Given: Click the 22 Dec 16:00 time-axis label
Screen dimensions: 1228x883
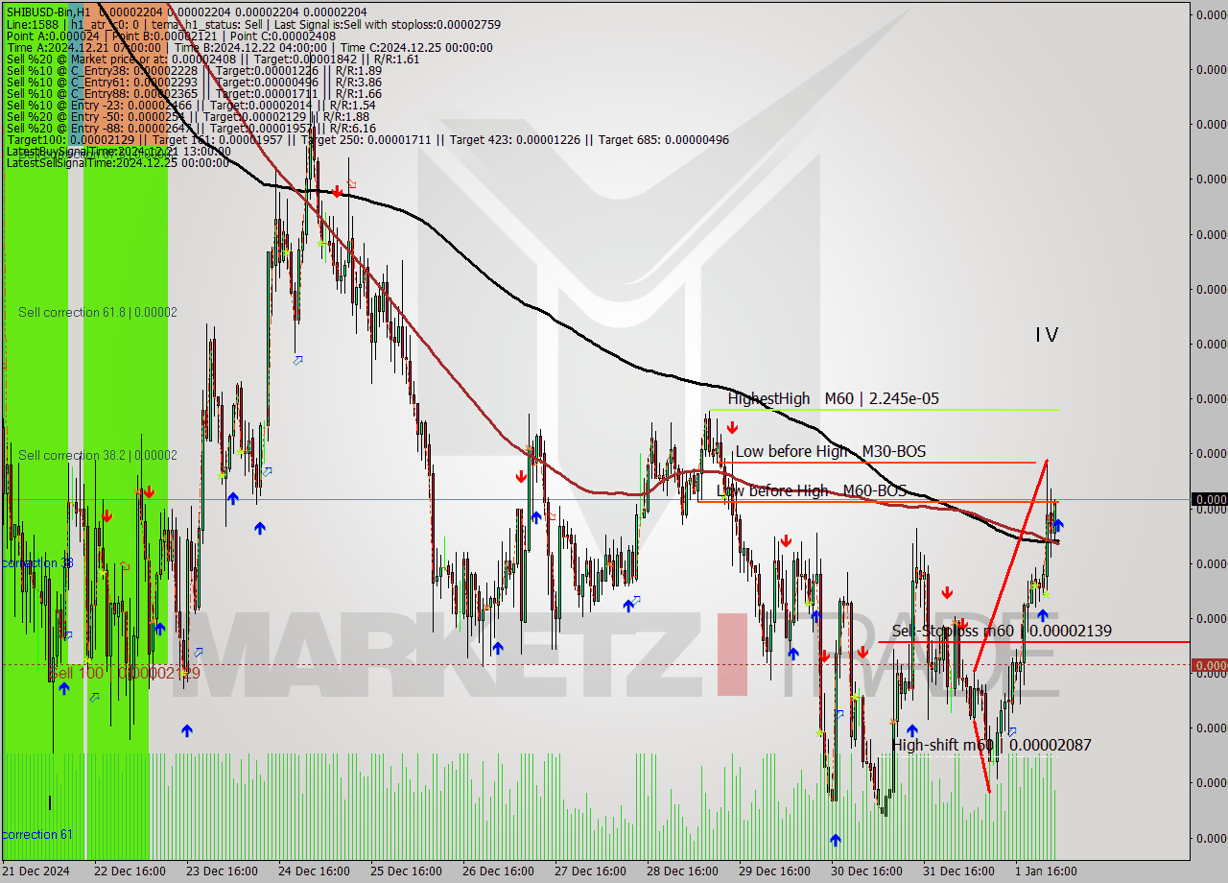Looking at the screenshot, I should 130,871.
